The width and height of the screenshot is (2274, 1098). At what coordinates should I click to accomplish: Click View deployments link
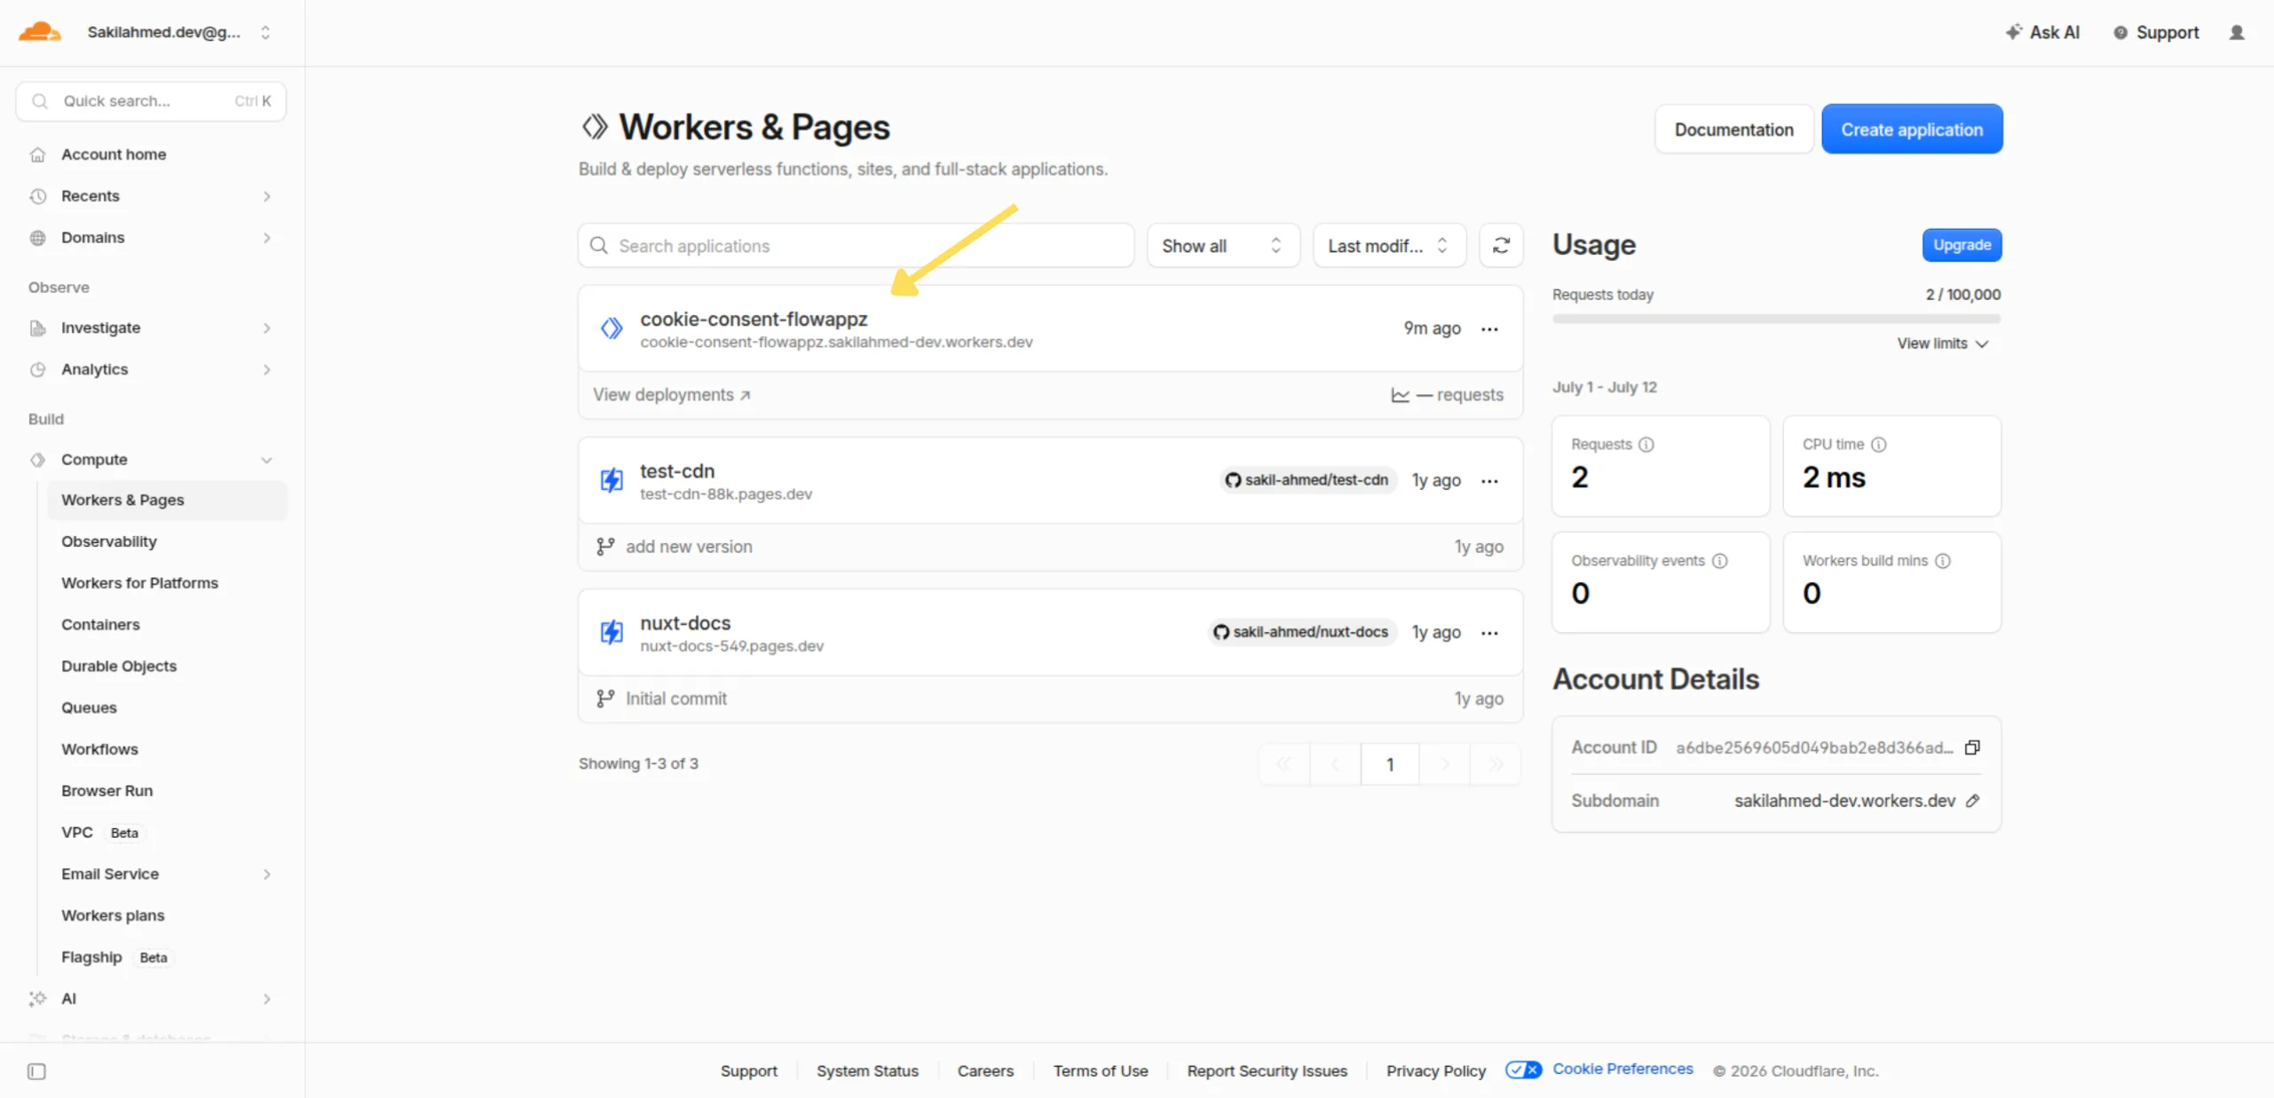pos(672,395)
